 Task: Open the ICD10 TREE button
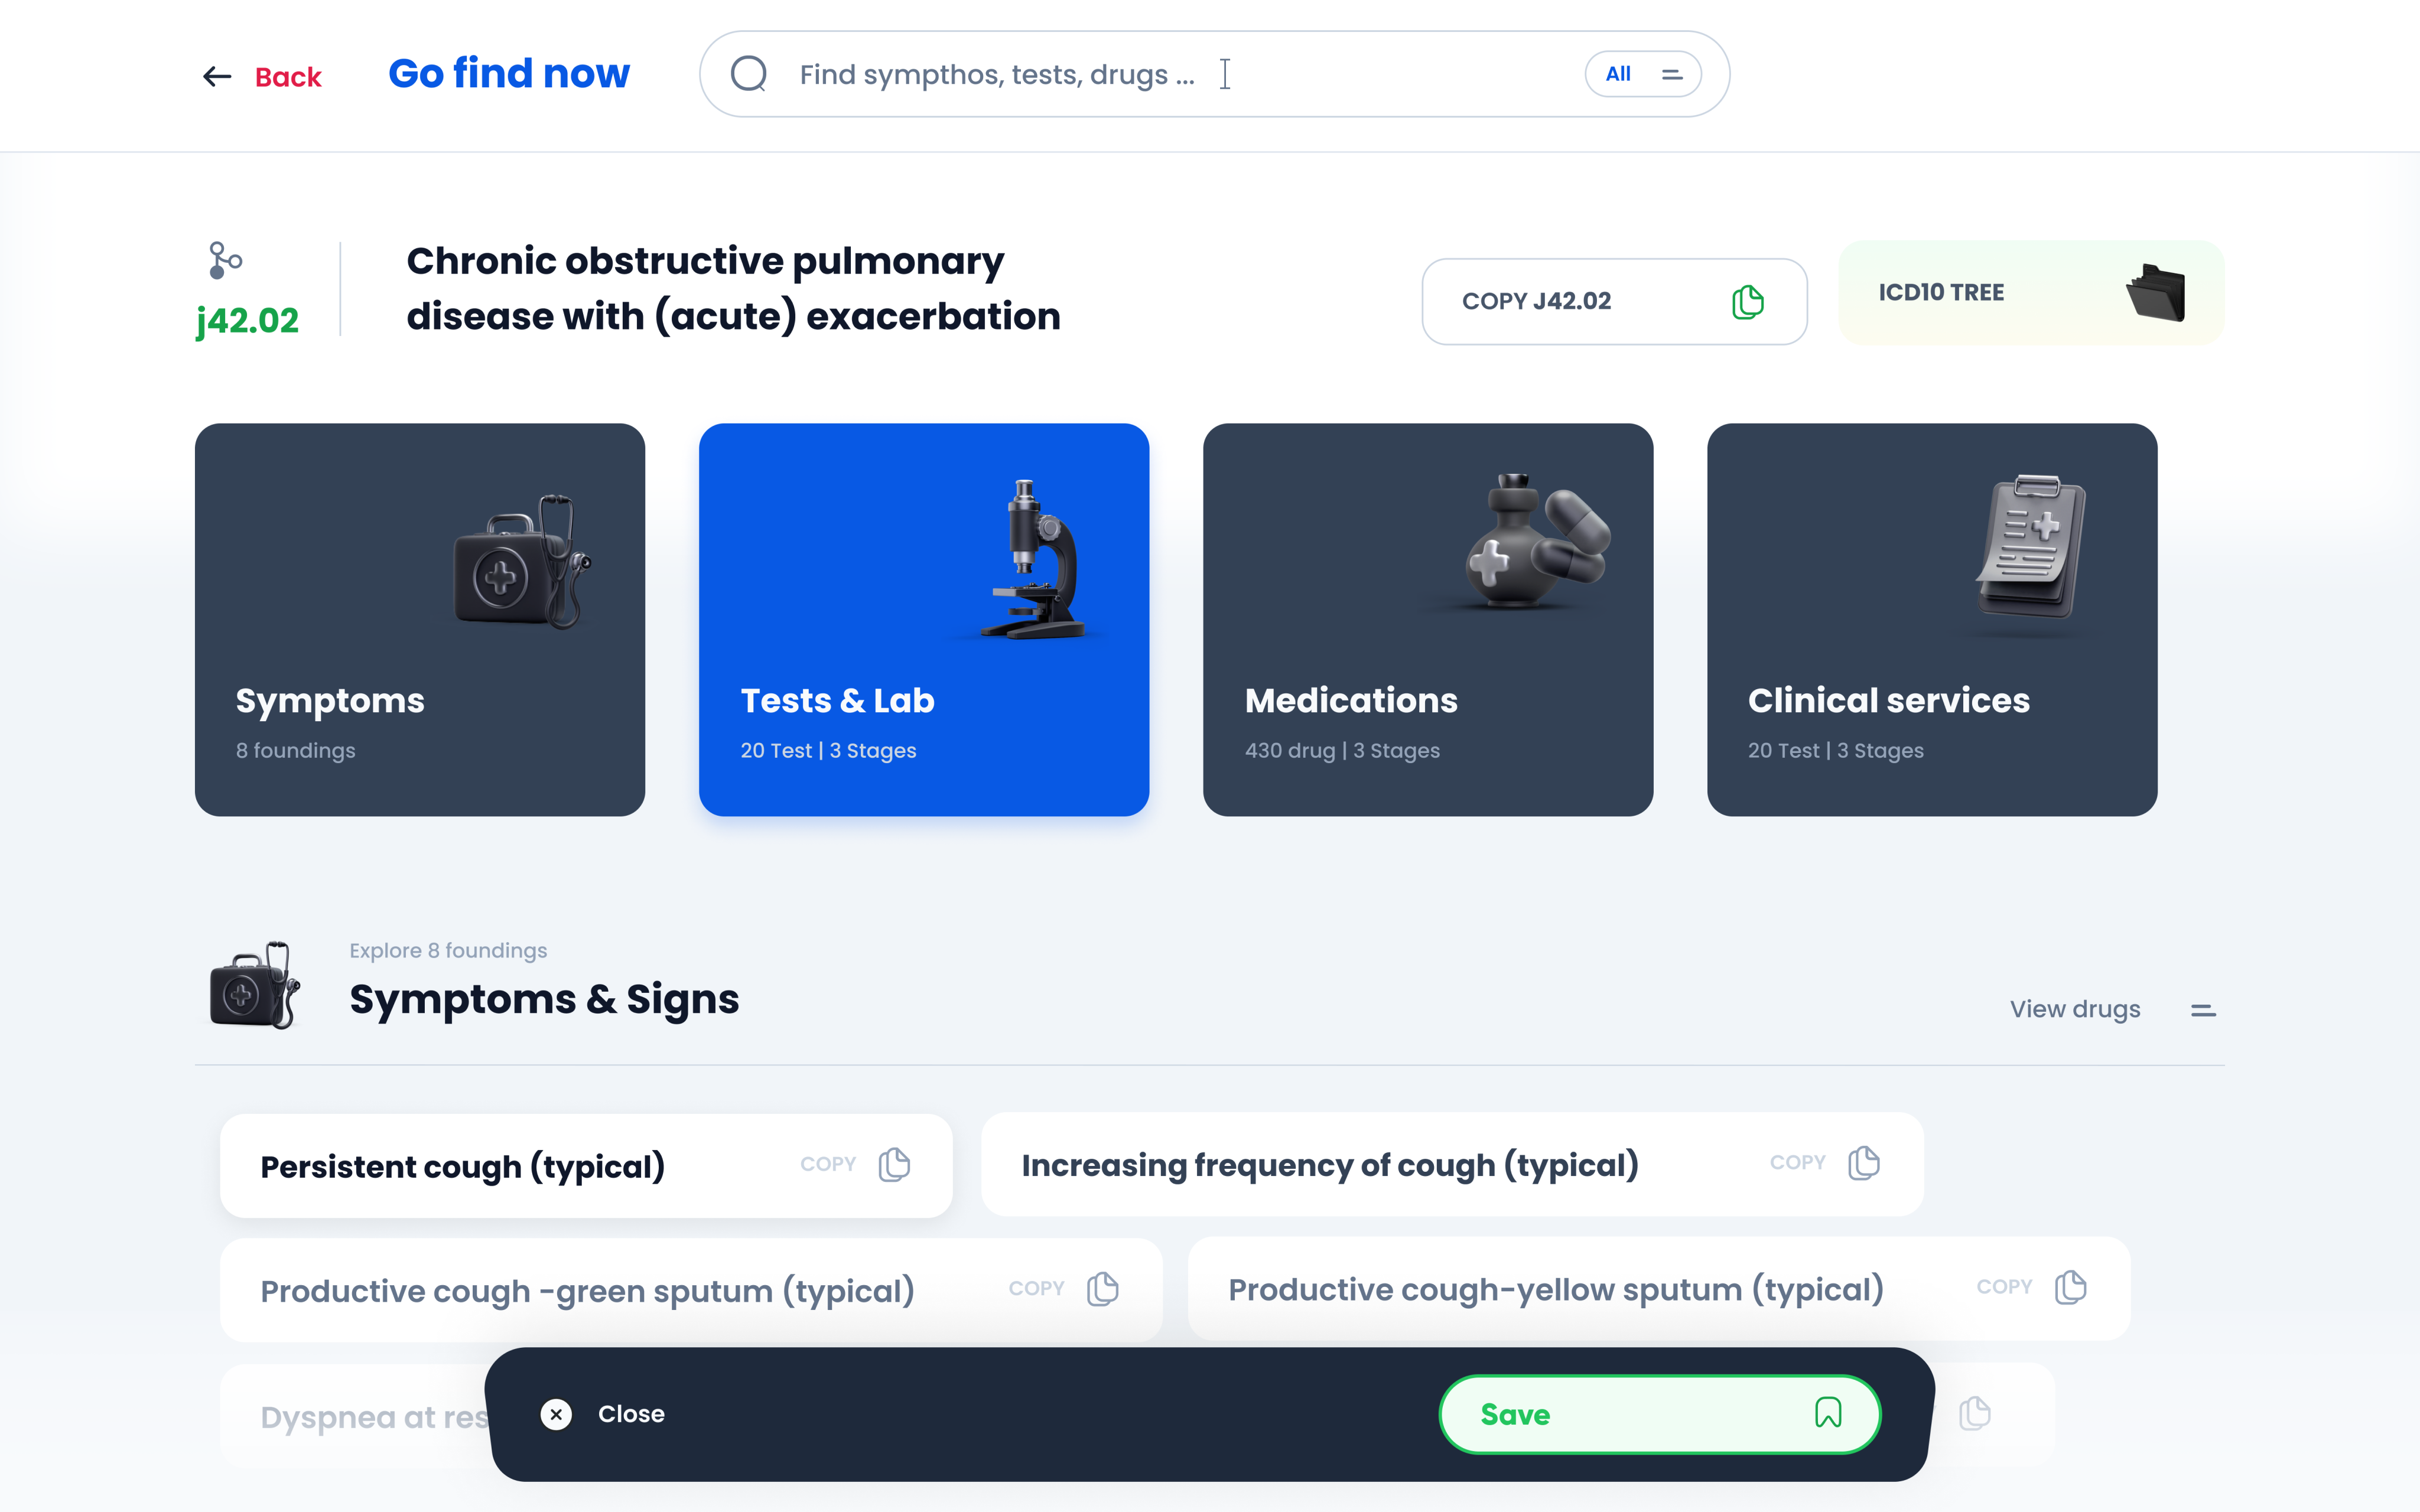(x=2031, y=292)
